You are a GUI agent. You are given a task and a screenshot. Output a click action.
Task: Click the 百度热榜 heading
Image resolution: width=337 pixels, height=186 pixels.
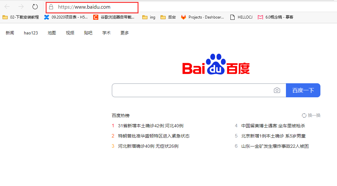pyautogui.click(x=121, y=115)
